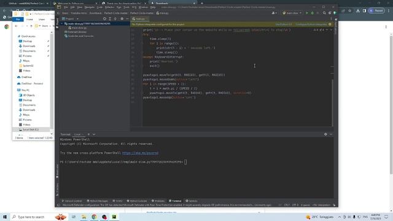Open PyCharm icon on the taskbar

click(114, 217)
